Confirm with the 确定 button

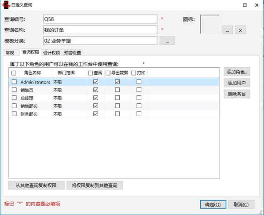pos(213,204)
